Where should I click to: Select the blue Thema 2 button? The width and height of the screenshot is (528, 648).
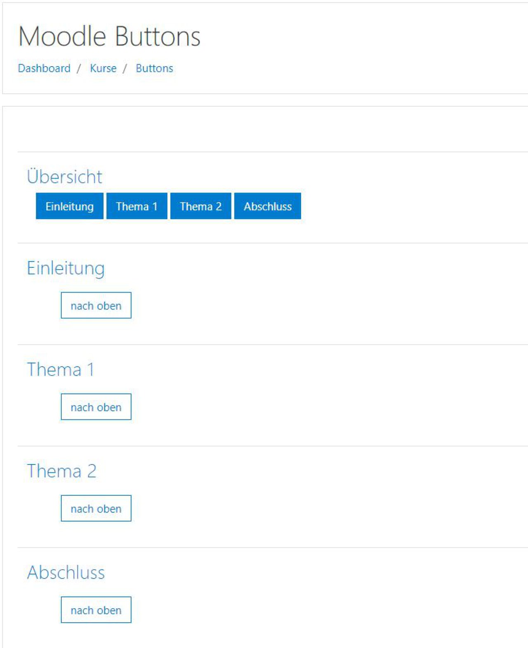(201, 206)
